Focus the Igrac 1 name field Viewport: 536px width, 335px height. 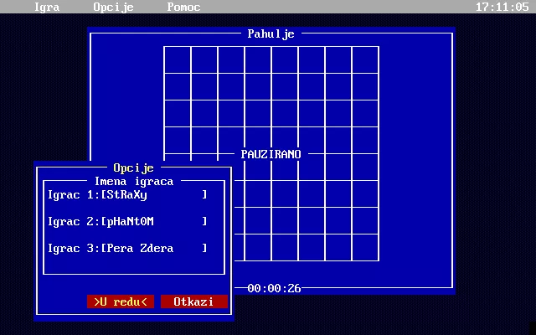[x=154, y=194]
